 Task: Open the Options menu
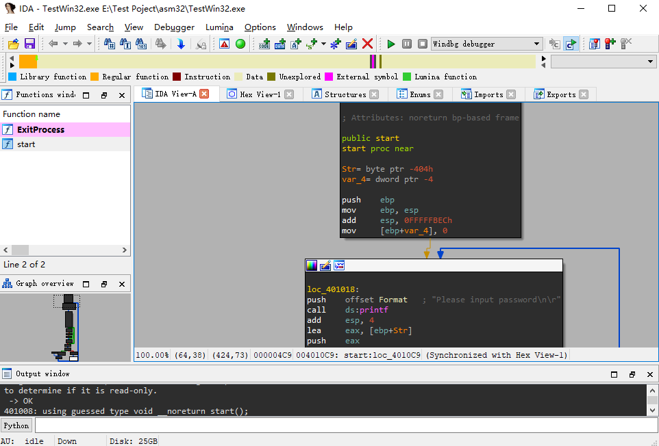[x=260, y=27]
